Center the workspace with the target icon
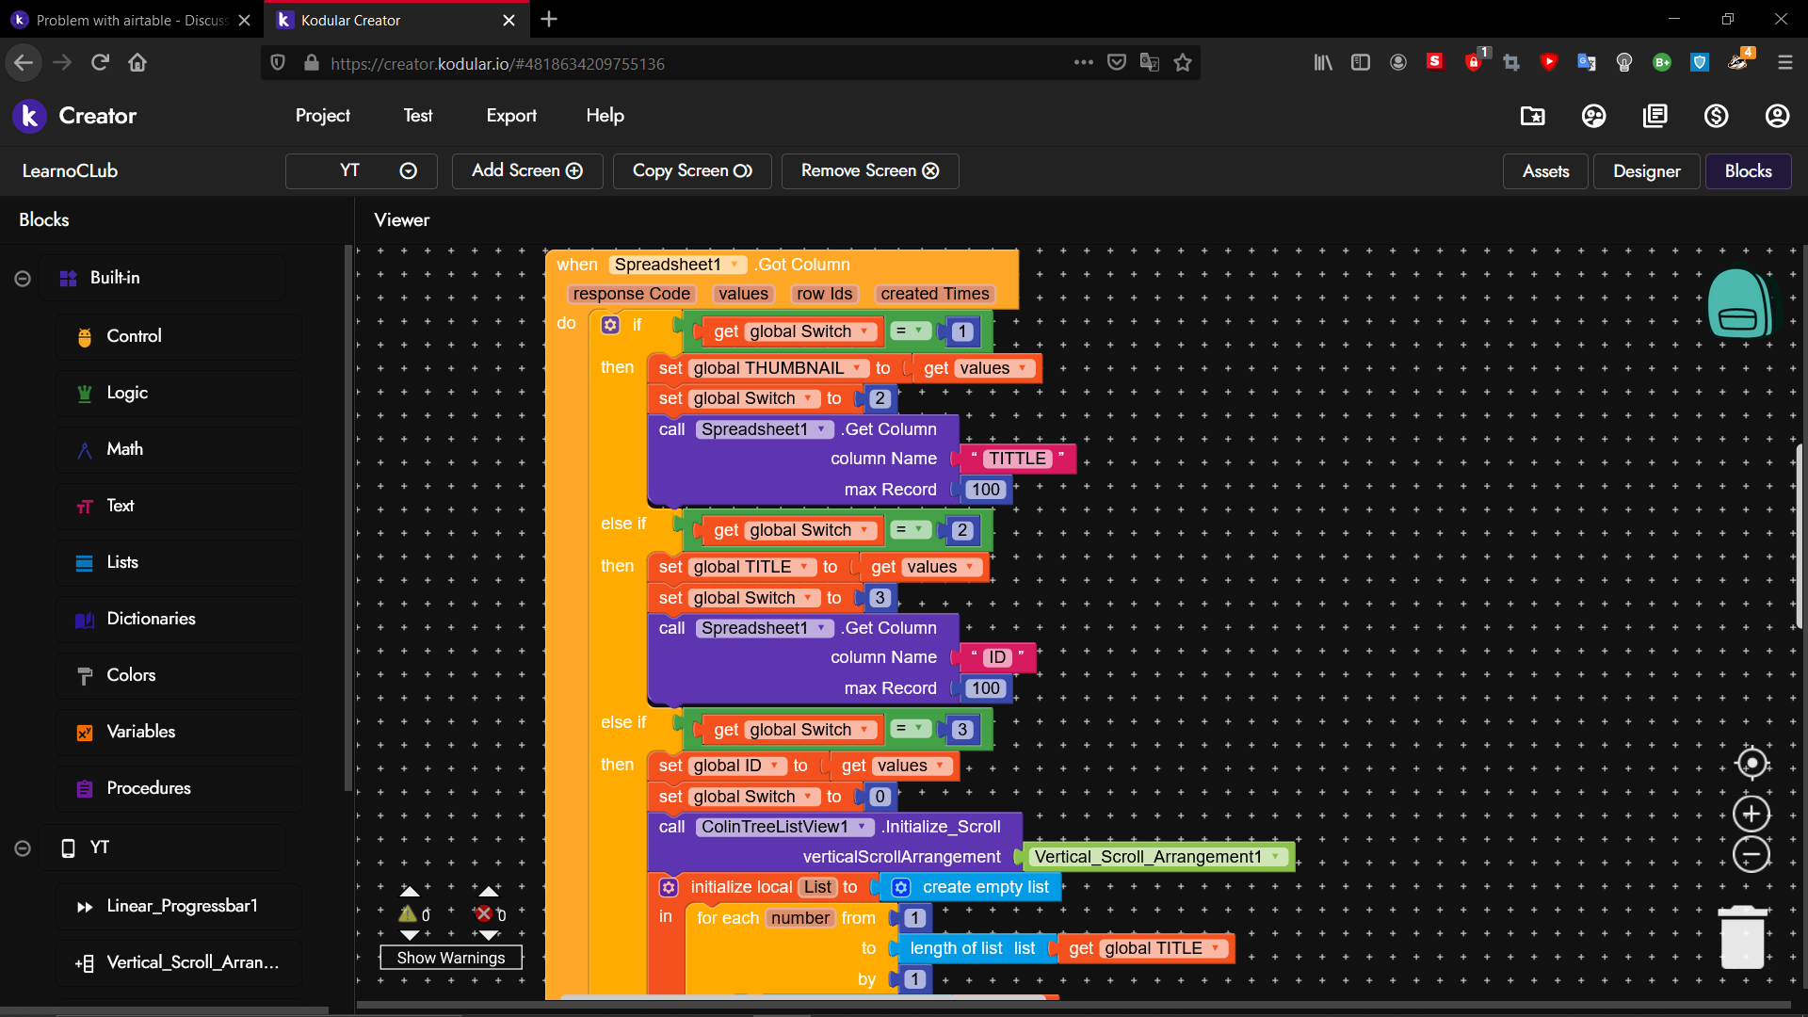This screenshot has width=1808, height=1017. click(1751, 763)
